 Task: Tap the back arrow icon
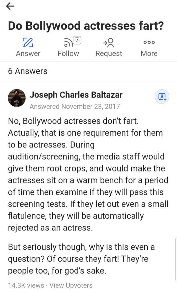[x=10, y=6]
